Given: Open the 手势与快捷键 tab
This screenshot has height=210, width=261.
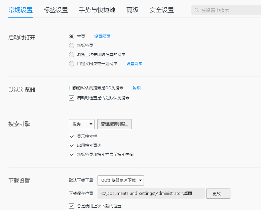Looking at the screenshot, I should (97, 10).
